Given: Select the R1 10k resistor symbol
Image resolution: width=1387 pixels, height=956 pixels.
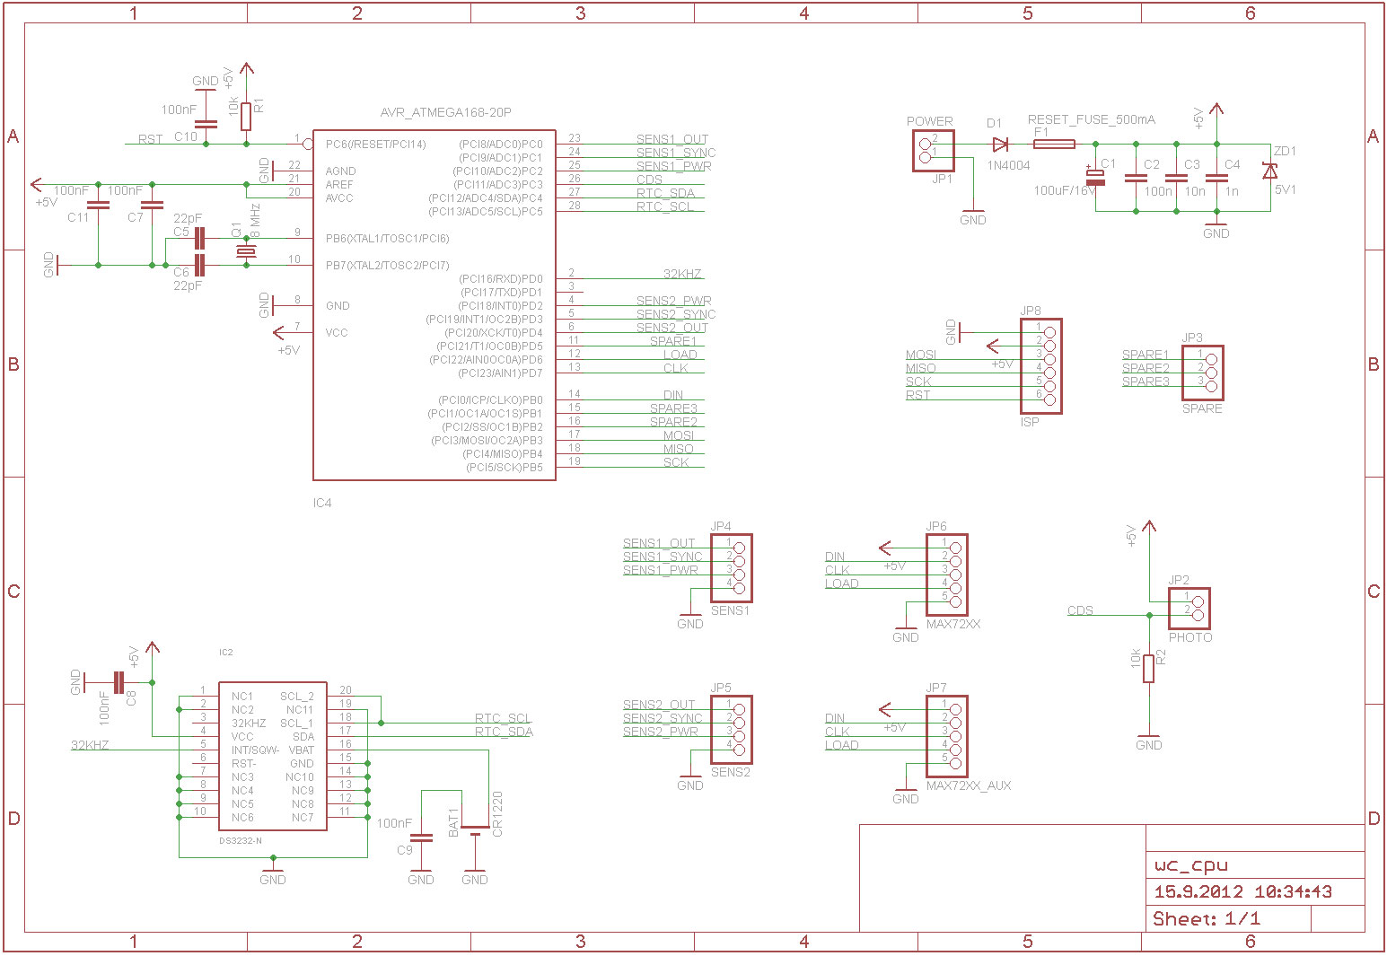Looking at the screenshot, I should 246,117.
